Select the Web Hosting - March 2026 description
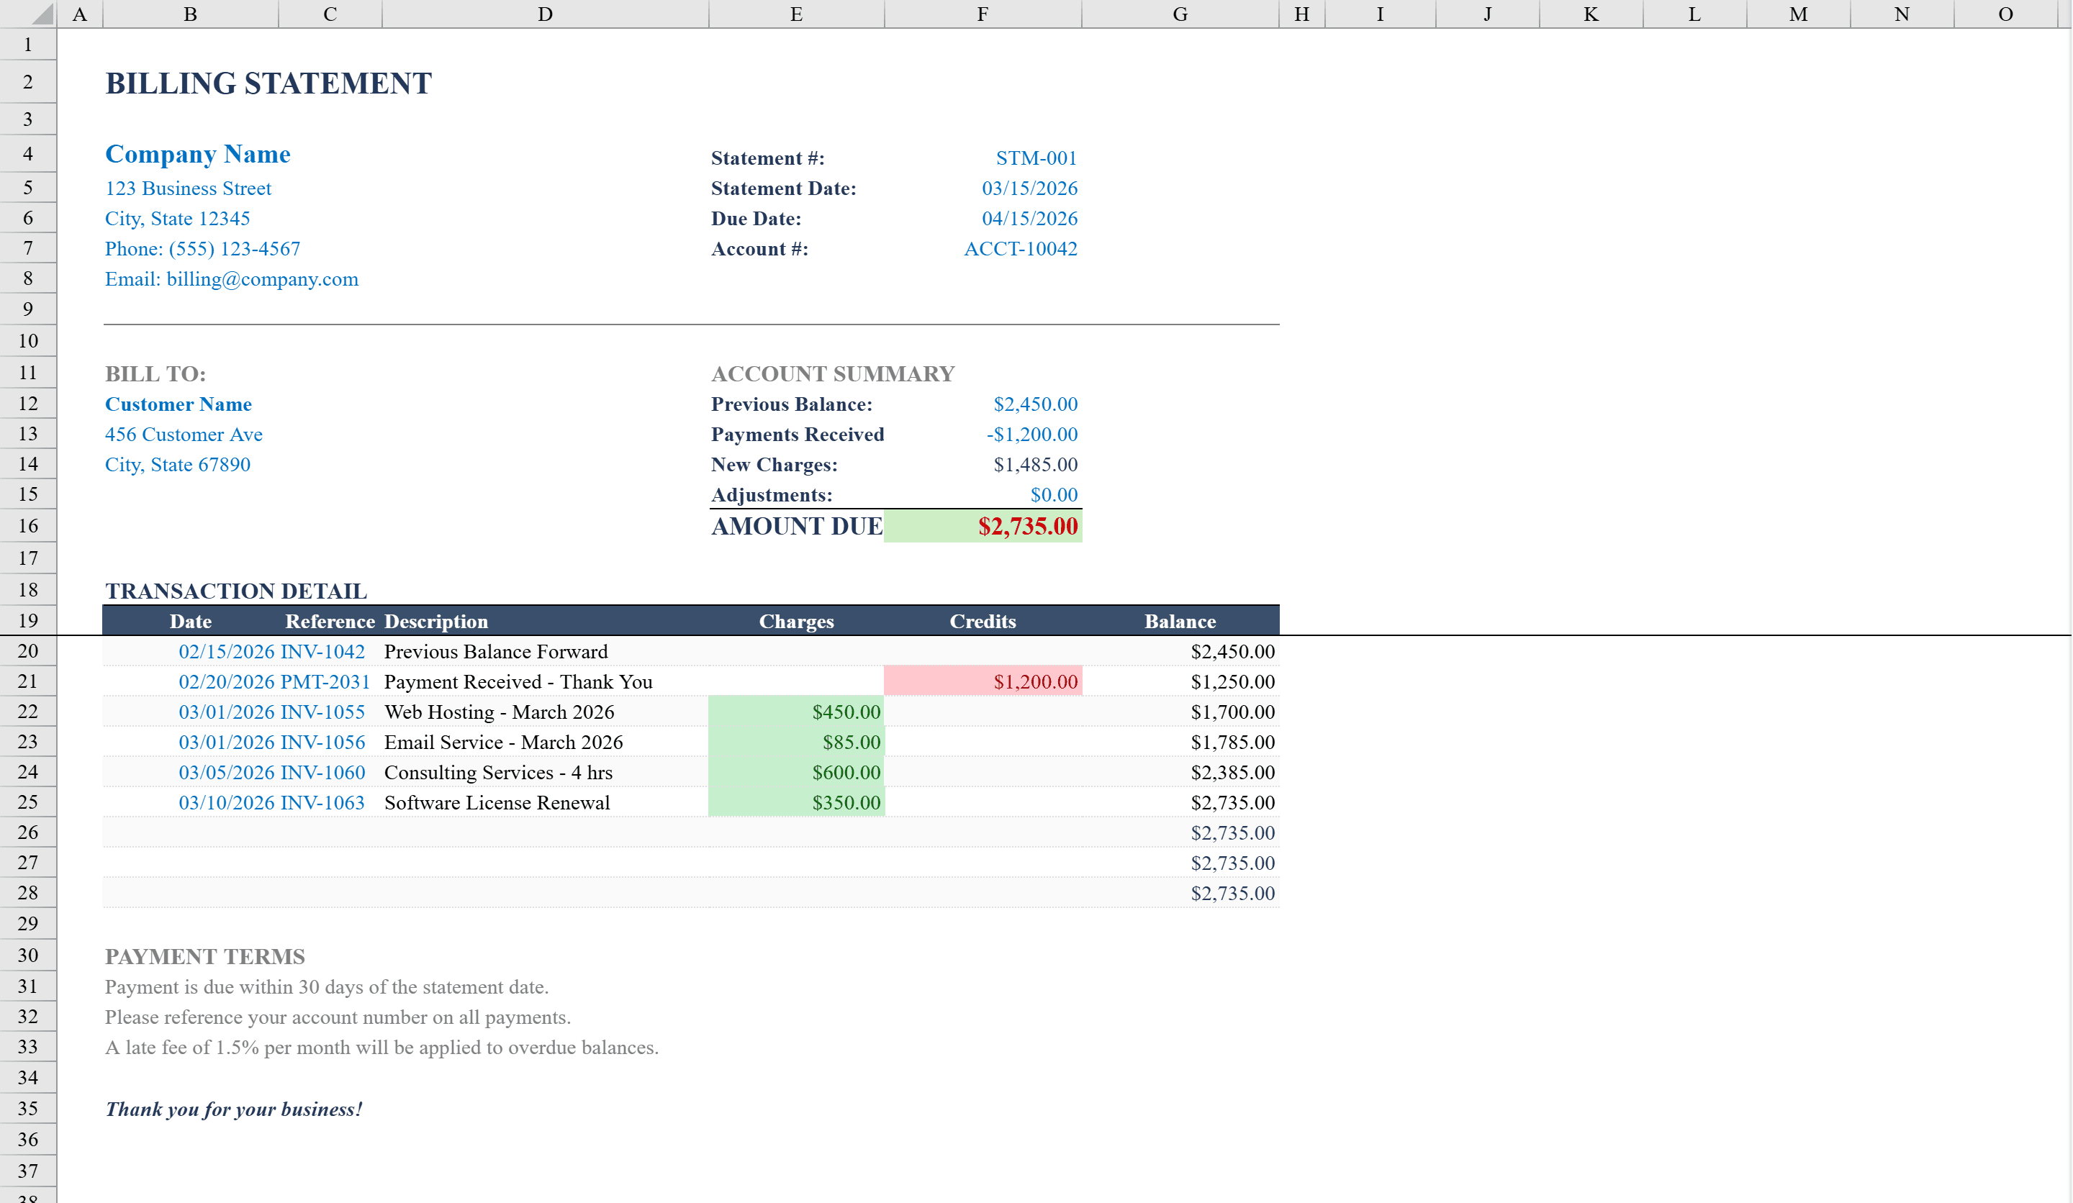 [499, 712]
